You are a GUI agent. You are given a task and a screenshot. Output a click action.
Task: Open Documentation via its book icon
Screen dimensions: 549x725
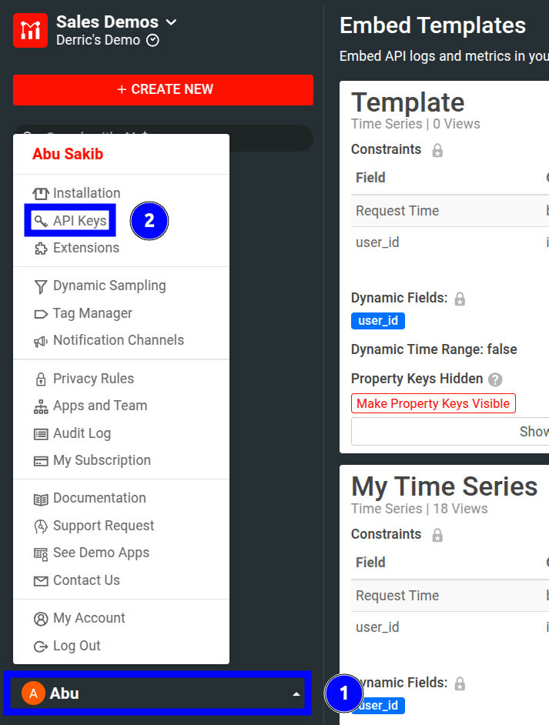(x=39, y=498)
